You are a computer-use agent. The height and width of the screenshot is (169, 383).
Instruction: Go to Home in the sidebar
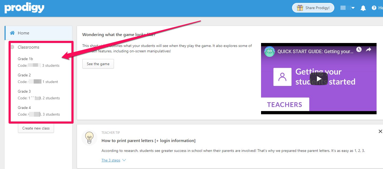(x=39, y=33)
